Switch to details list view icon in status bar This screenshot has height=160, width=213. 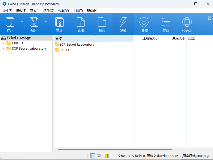coord(92,156)
